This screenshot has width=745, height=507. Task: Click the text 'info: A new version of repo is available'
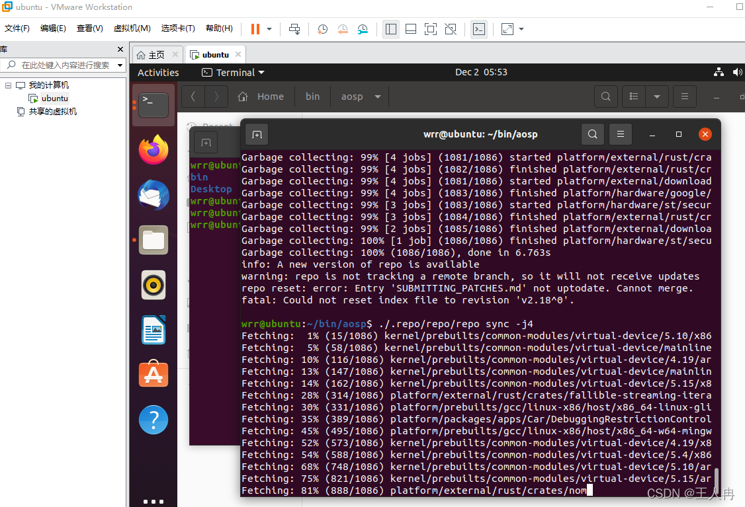[x=360, y=264]
